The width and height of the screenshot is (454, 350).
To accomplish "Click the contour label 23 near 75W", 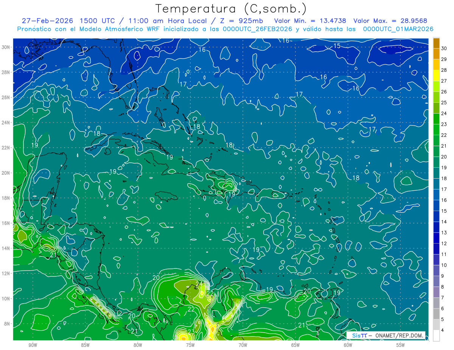I will click(191, 332).
